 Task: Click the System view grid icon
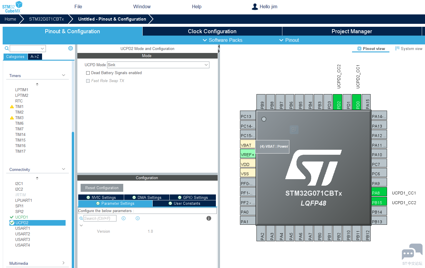[397, 49]
